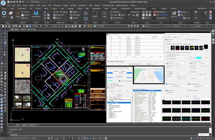Click the cut scissors icon in toolbar

pos(24,26)
